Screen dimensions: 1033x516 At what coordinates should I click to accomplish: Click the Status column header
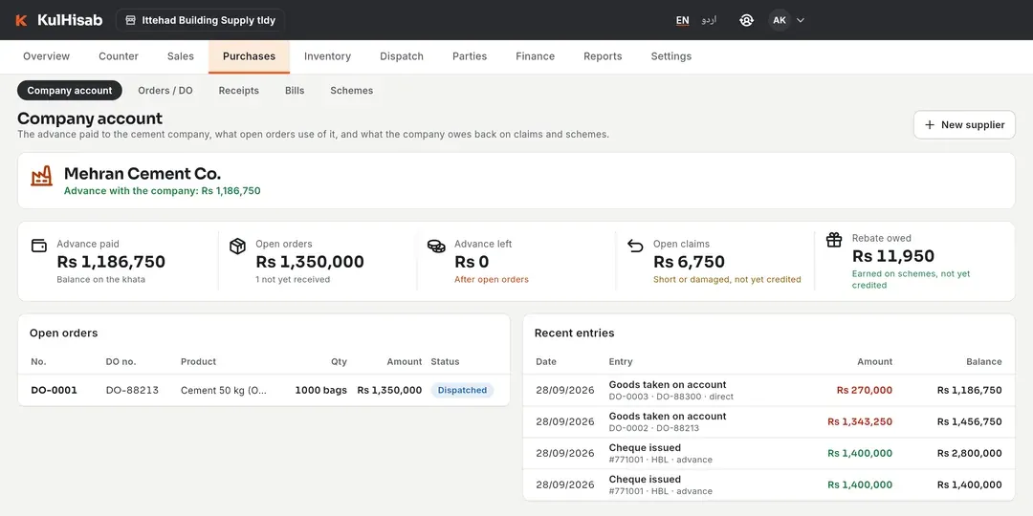click(x=446, y=362)
